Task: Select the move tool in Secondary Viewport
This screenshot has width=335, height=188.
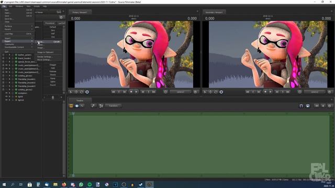Action: point(210,92)
